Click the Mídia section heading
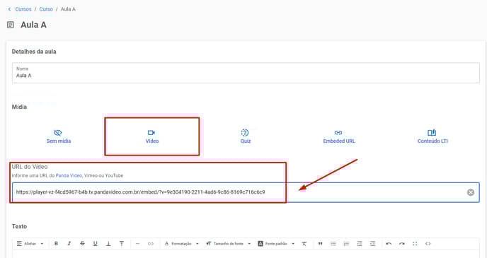Image resolution: width=487 pixels, height=258 pixels. pyautogui.click(x=19, y=107)
